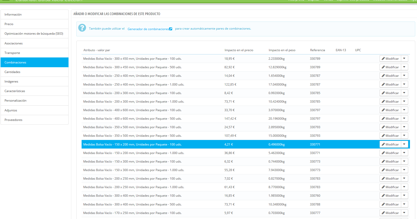
Task: Select the price 4,21 € in highlighted row
Action: coord(229,144)
